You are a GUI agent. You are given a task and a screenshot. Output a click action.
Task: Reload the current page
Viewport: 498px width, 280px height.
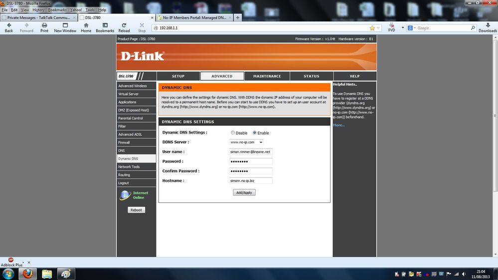click(124, 25)
